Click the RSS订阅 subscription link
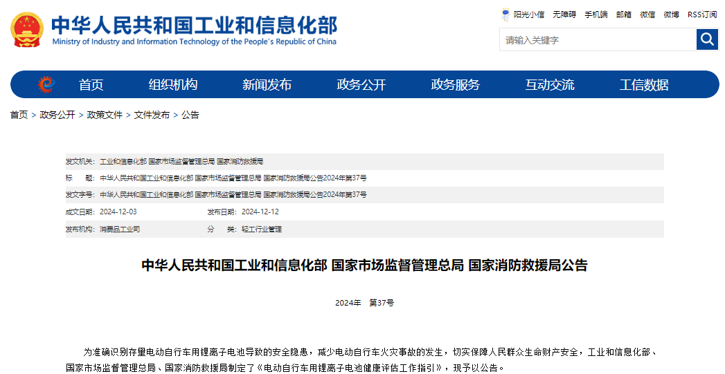The image size is (725, 374). [x=702, y=14]
